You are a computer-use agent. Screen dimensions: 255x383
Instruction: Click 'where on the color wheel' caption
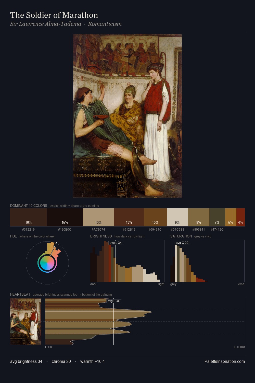37,236
